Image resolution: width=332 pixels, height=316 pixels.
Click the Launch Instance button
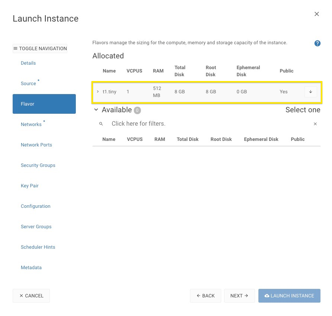pyautogui.click(x=289, y=296)
